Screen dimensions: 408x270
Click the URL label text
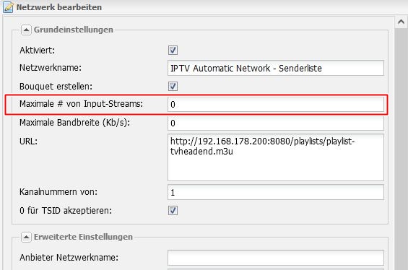tap(28, 141)
